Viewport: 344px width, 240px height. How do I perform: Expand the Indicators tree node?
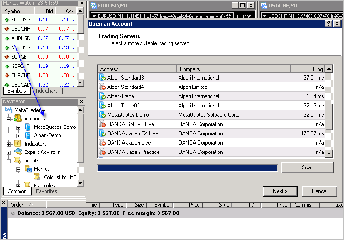click(x=8, y=144)
